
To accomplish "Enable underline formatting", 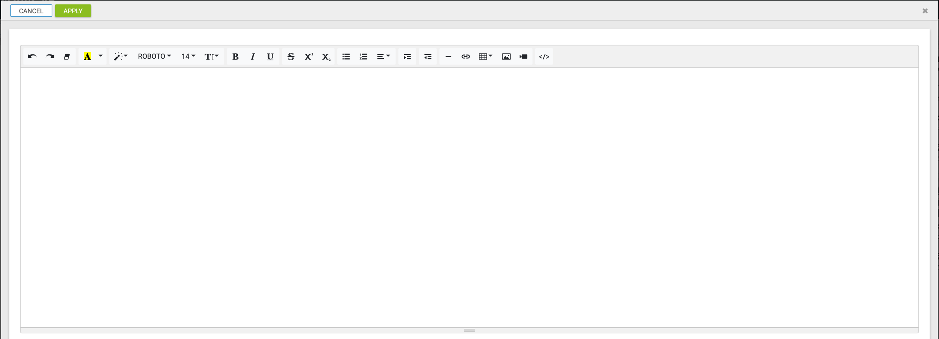I will 270,56.
